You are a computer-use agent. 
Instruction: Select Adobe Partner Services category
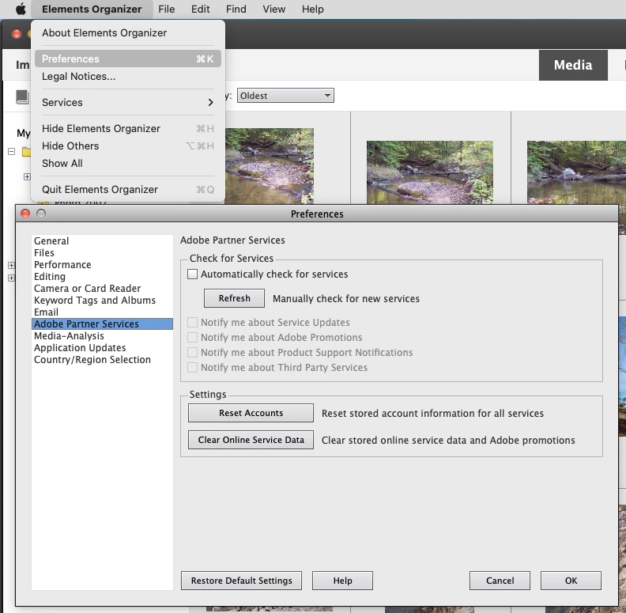[x=102, y=324]
